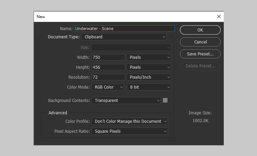Click the OK button
The image size is (257, 156).
(x=200, y=30)
